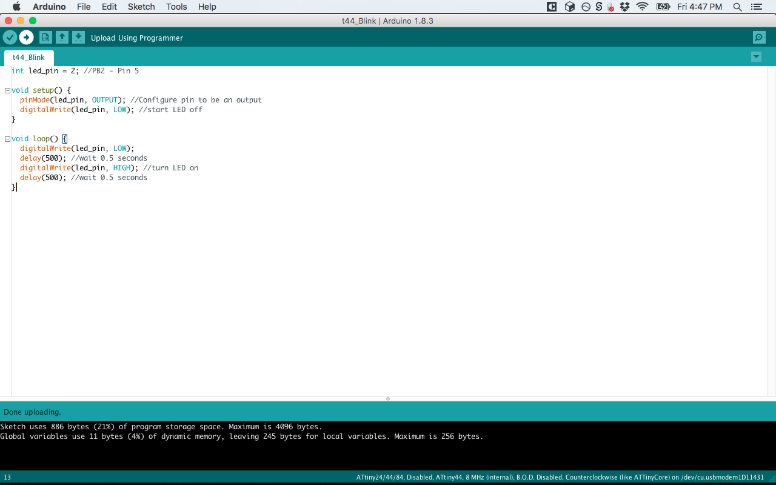Screen dimensions: 776x485
Task: Open Notification Center list icon
Action: click(756, 7)
